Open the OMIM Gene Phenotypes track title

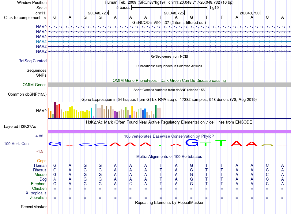[169, 80]
